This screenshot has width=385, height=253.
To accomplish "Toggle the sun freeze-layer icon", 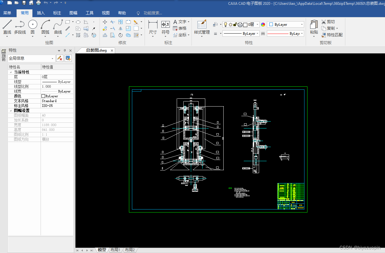I will click(231, 25).
